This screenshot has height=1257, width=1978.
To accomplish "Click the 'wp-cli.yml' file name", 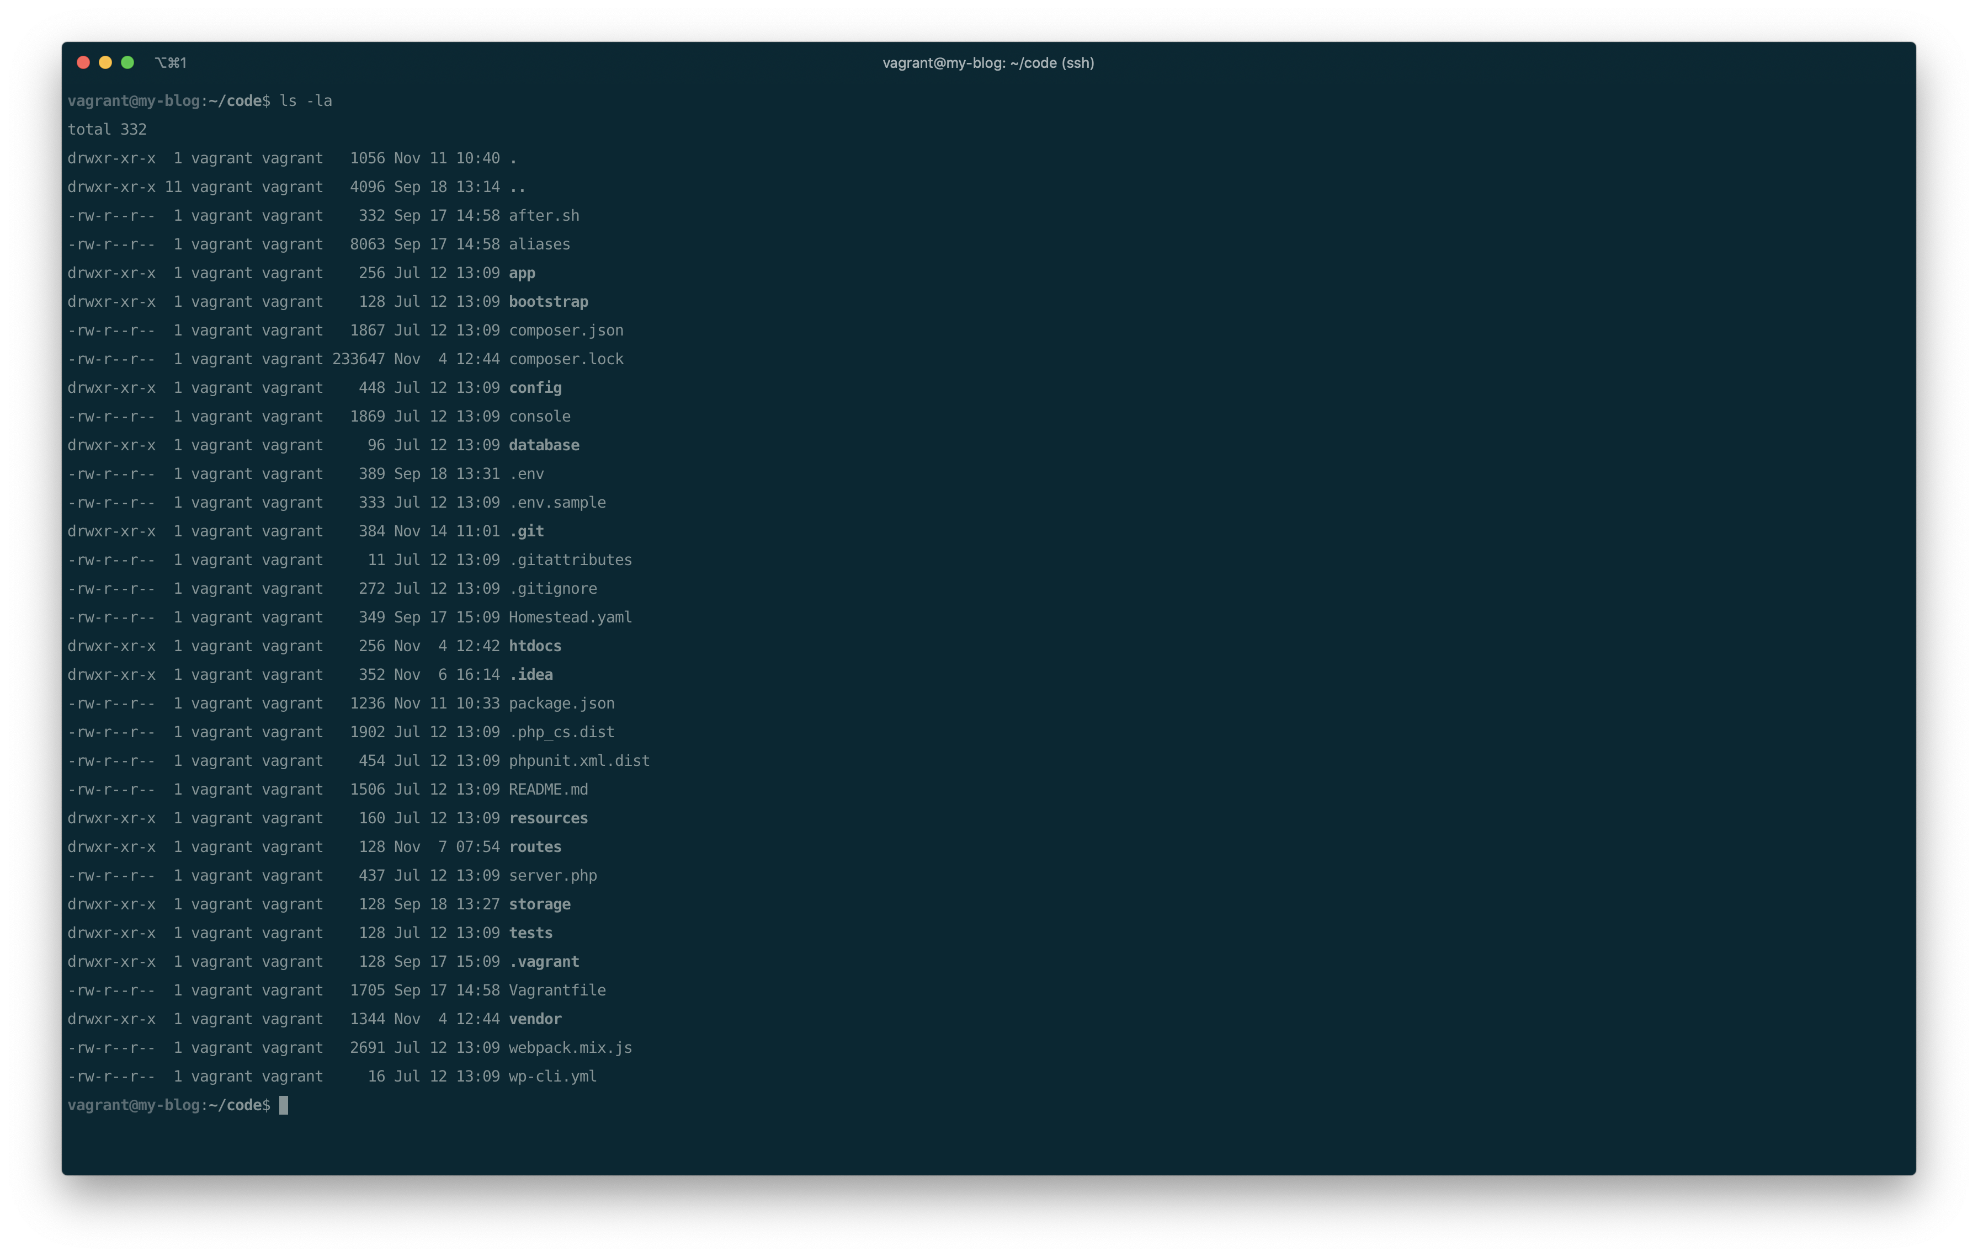I will click(x=553, y=1077).
